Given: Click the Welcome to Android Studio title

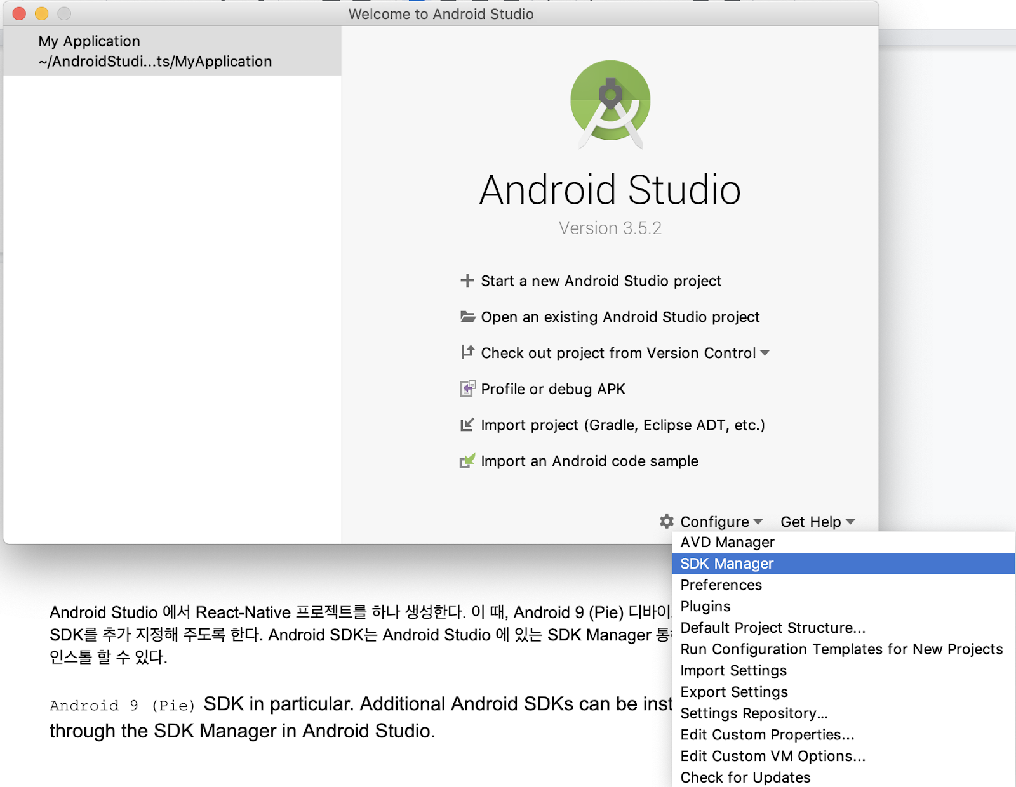Looking at the screenshot, I should click(x=441, y=14).
